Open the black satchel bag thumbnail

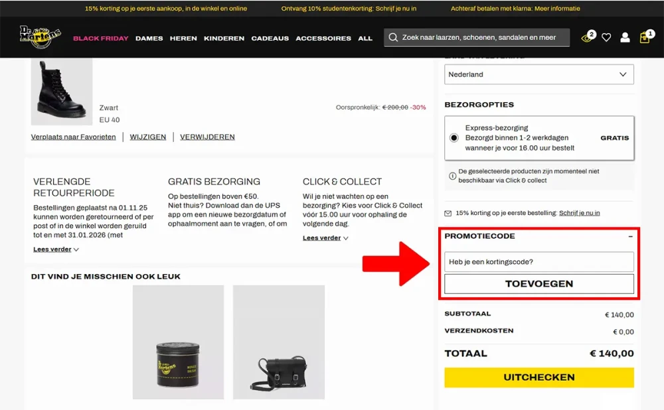(x=279, y=342)
